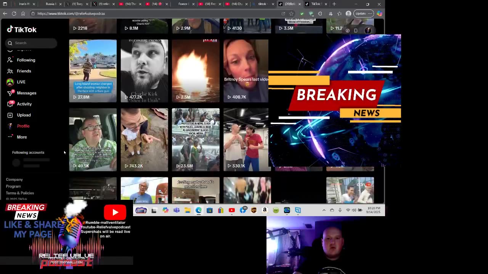Open taskbar volume control

(354, 210)
